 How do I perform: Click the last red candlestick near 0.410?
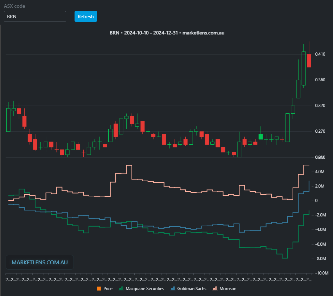[x=309, y=61]
